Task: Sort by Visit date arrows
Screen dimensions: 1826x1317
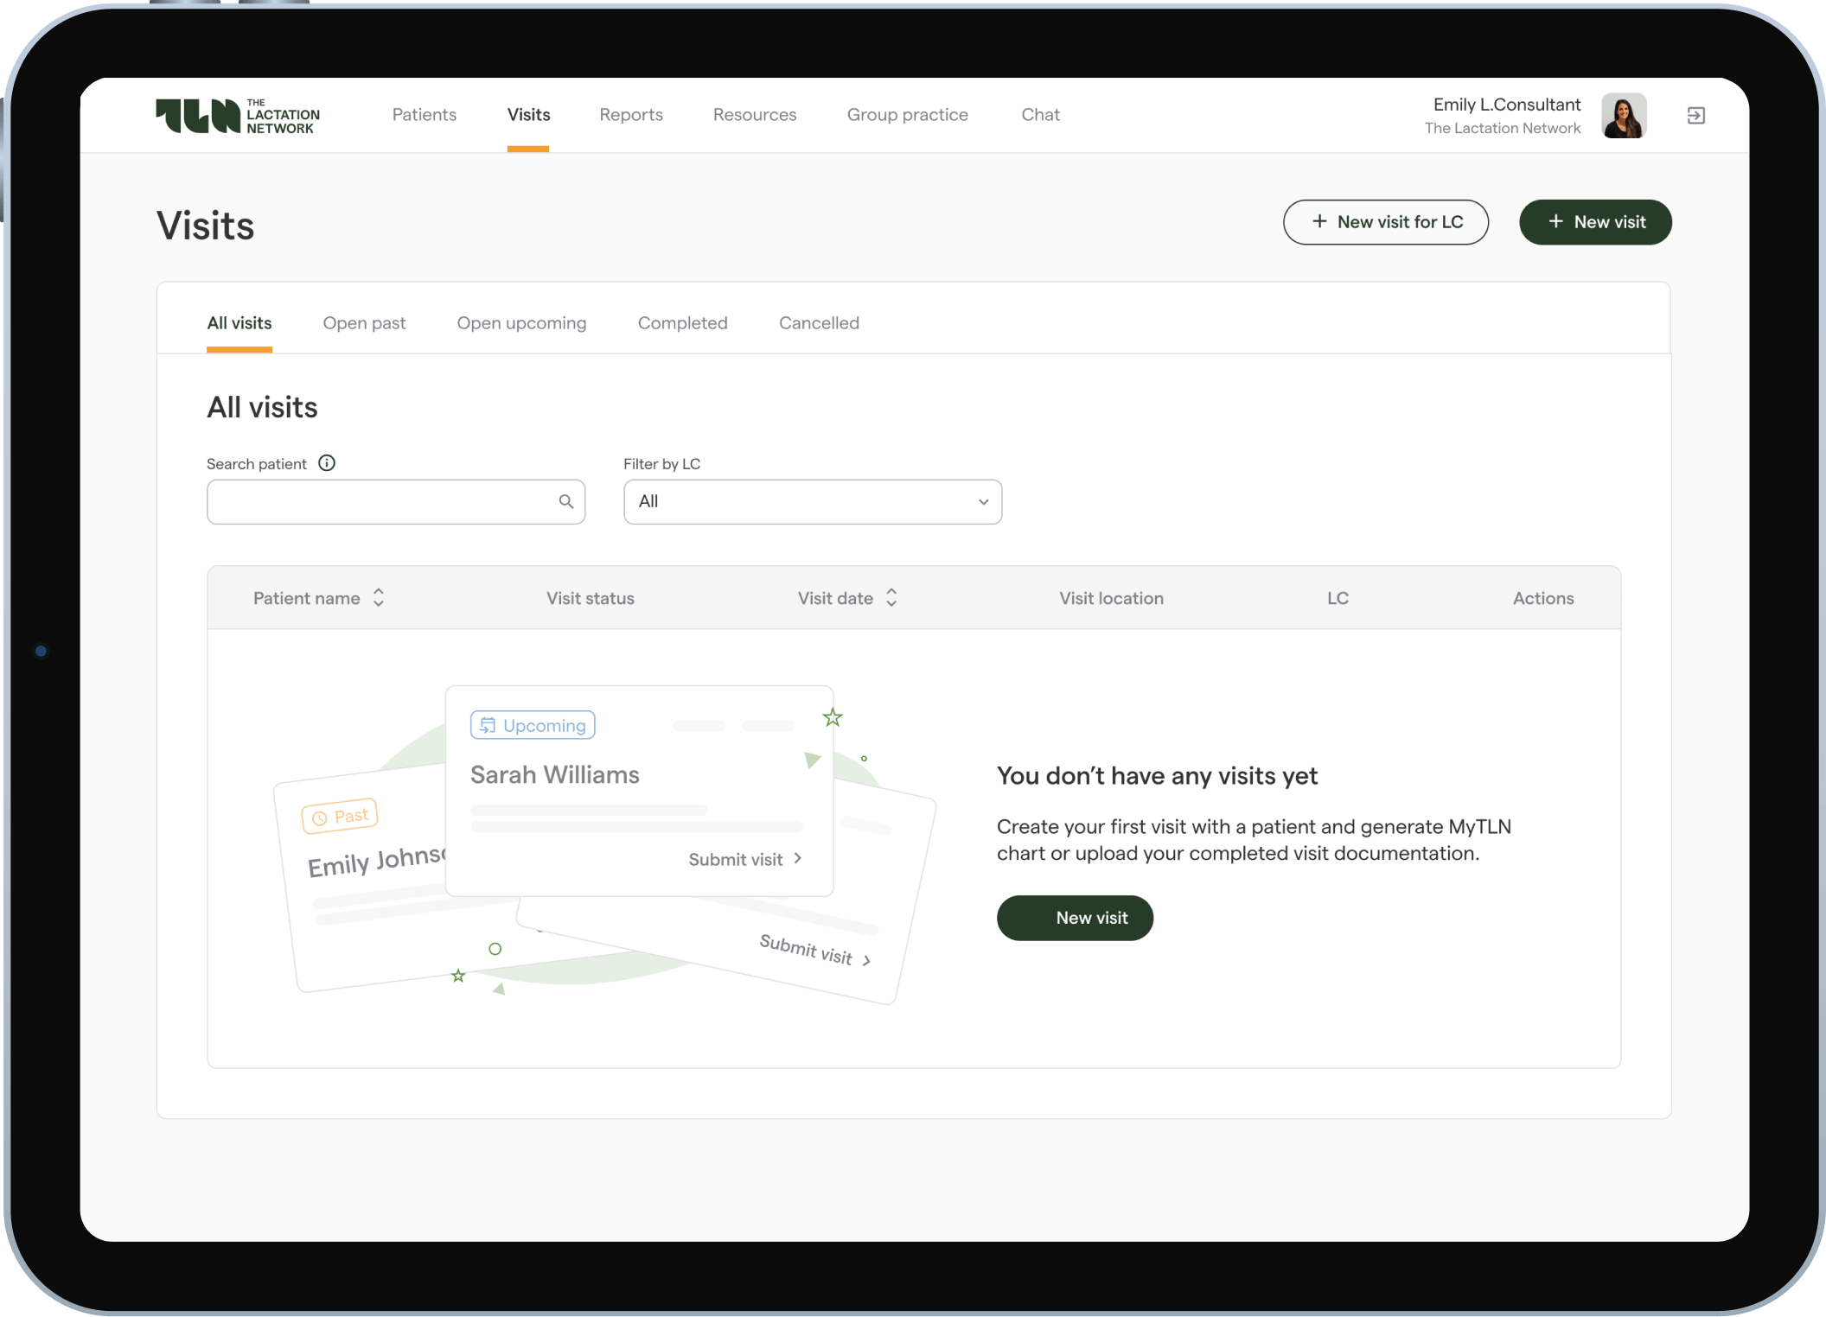Action: [x=891, y=598]
